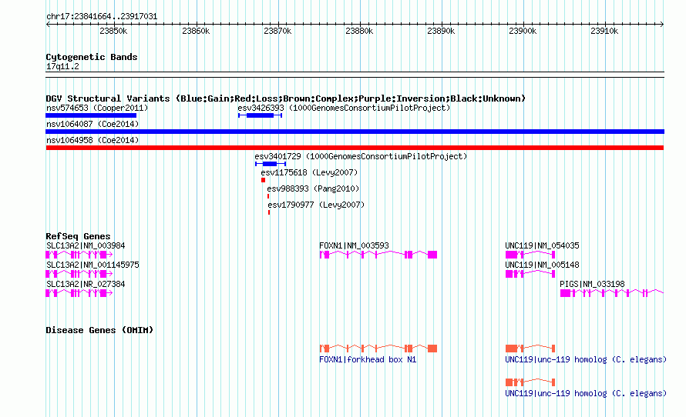This screenshot has height=417, width=686.
Task: Open the SLC13A2|NM_003984 gene label
Action: (86, 246)
